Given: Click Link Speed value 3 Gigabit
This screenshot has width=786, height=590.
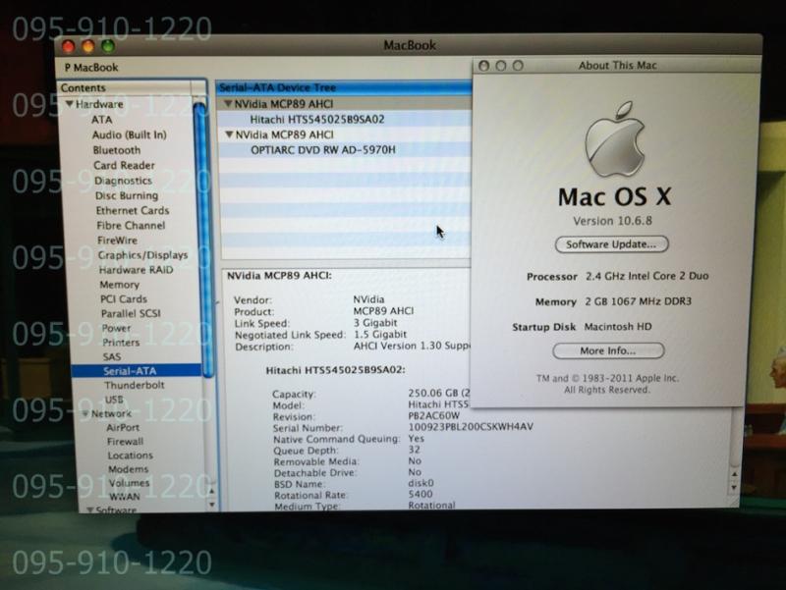Looking at the screenshot, I should pyautogui.click(x=375, y=323).
